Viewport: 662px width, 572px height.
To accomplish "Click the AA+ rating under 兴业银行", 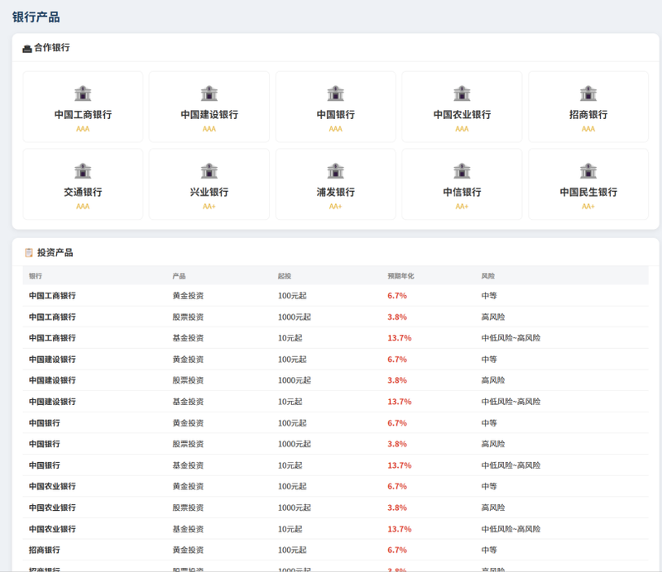I will click(209, 207).
